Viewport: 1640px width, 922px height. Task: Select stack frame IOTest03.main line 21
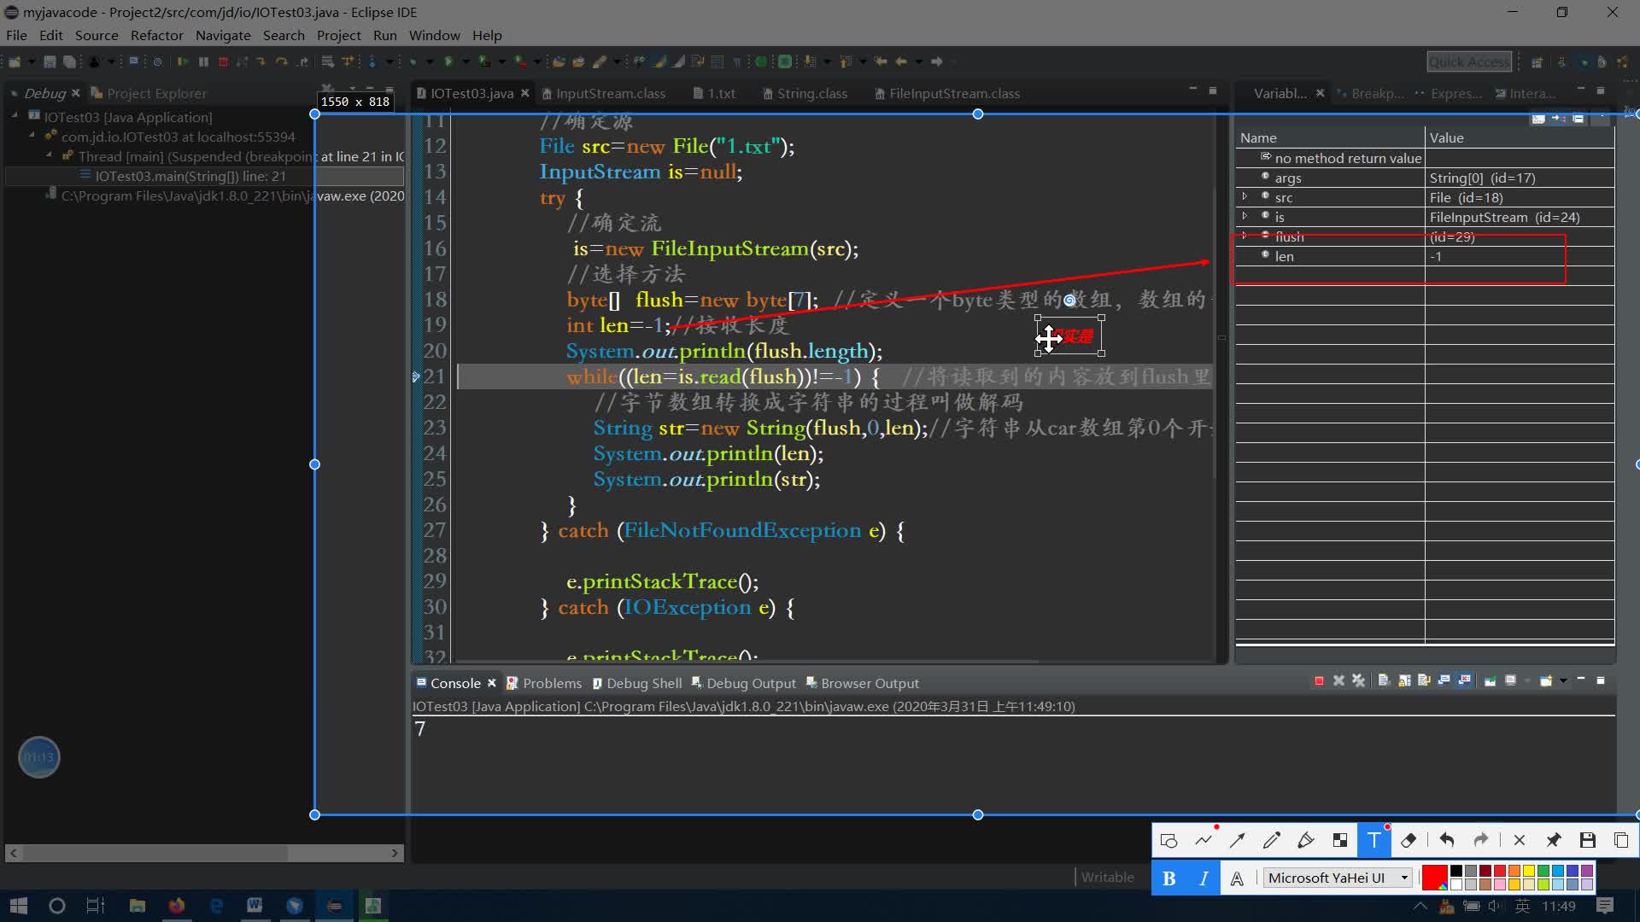click(205, 176)
